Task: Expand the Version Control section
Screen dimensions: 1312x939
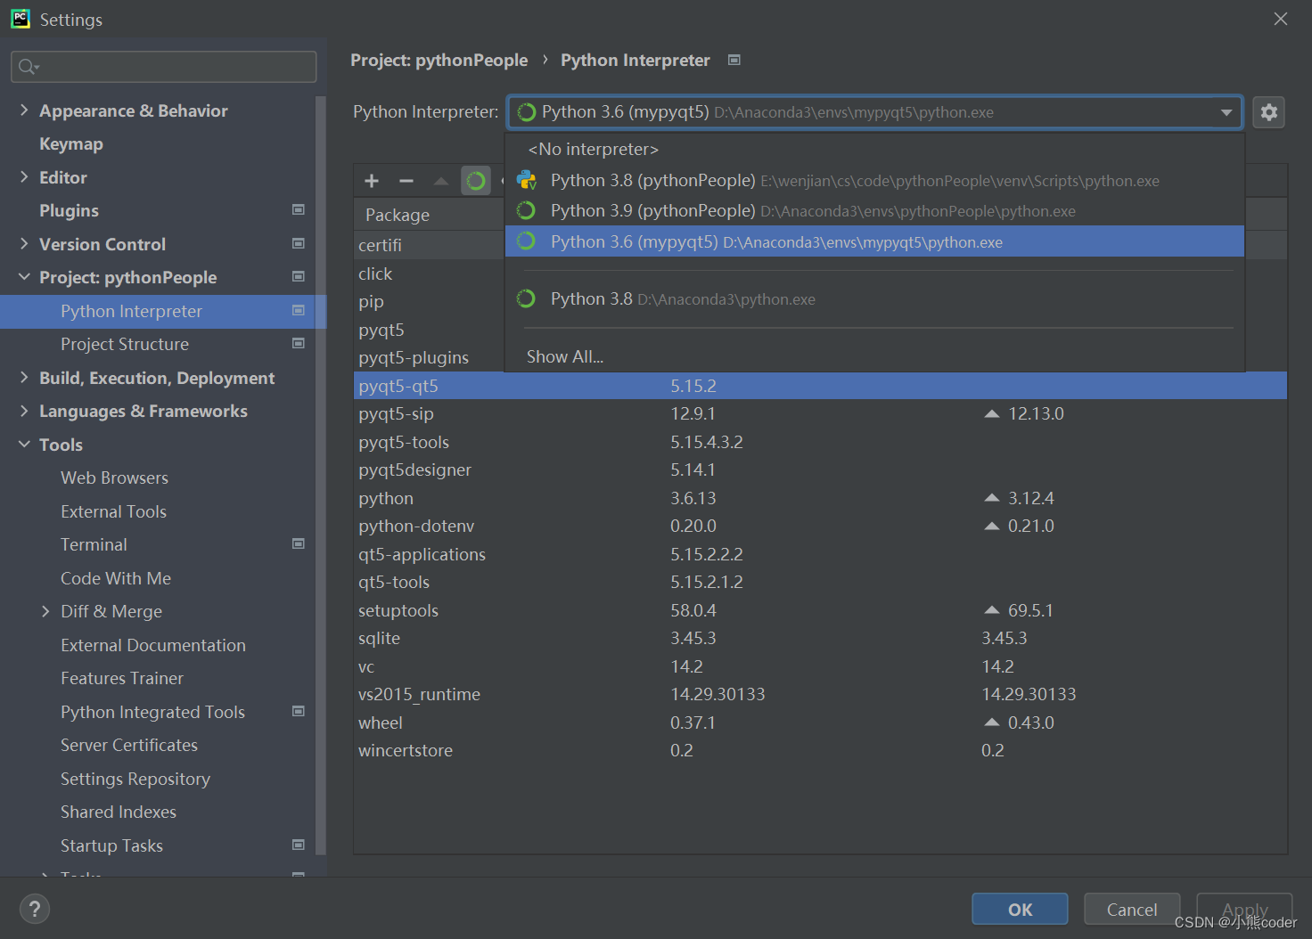Action: 24,243
